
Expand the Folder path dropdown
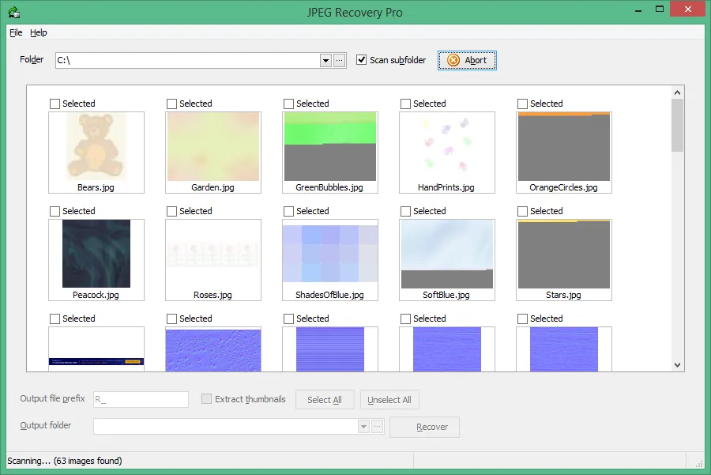point(325,60)
